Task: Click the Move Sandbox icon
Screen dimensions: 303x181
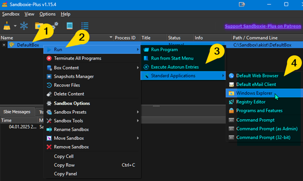Action: 49,138
